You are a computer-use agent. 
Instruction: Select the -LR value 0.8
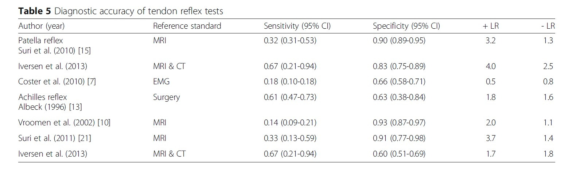point(548,82)
